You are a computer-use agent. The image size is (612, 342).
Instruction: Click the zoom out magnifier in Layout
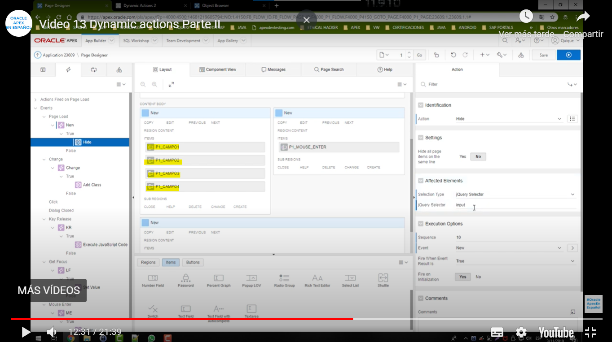point(143,84)
